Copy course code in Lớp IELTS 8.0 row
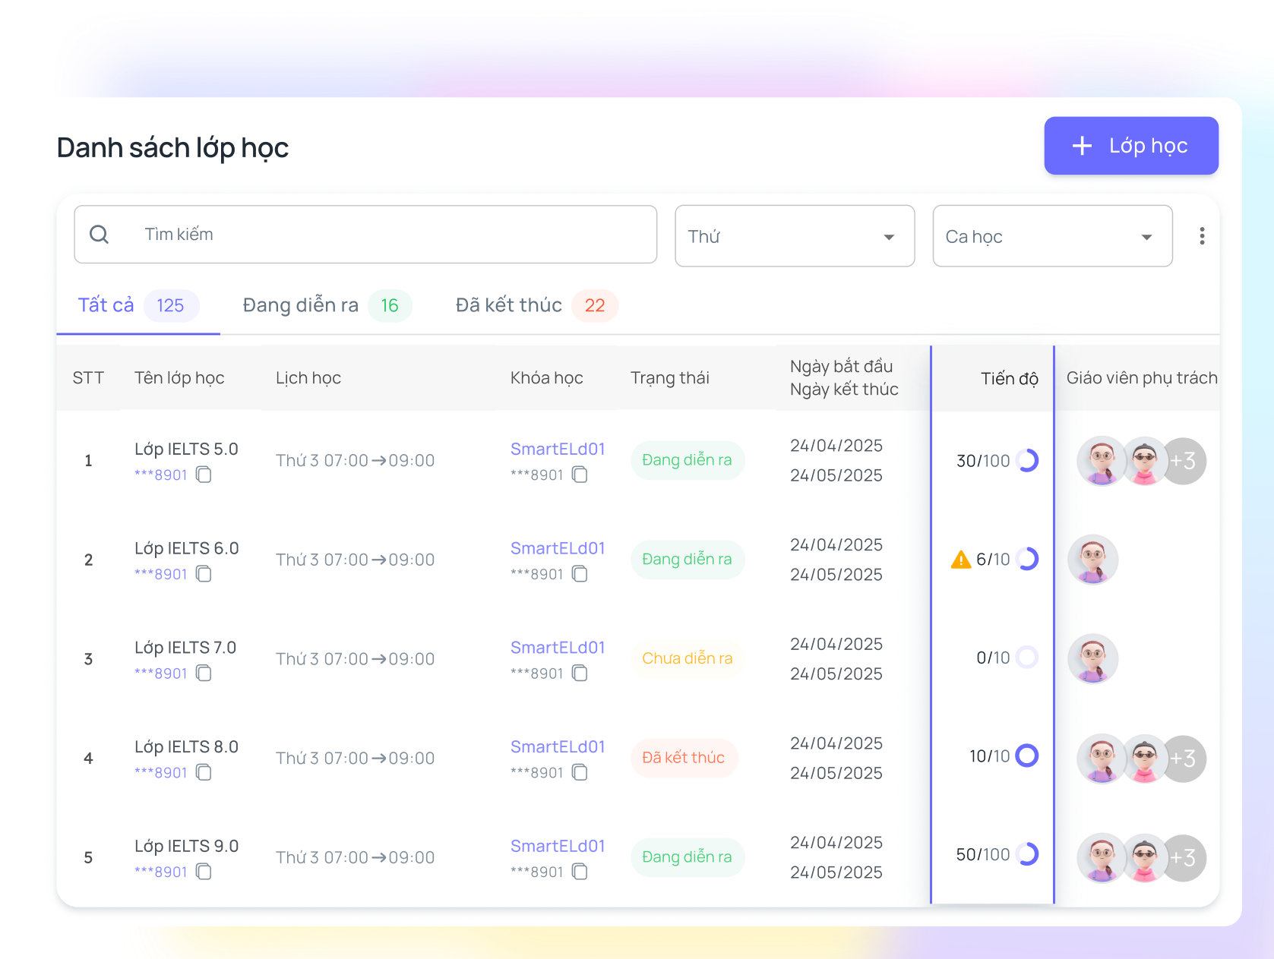 580,773
